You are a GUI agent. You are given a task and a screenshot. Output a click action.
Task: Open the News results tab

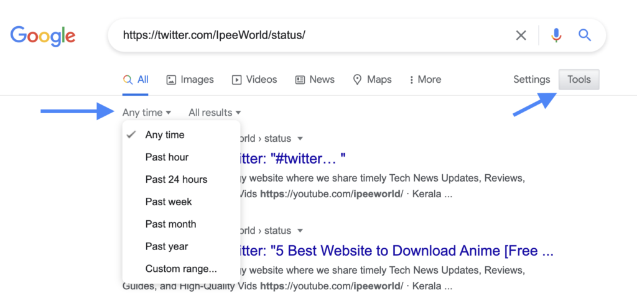pos(315,80)
